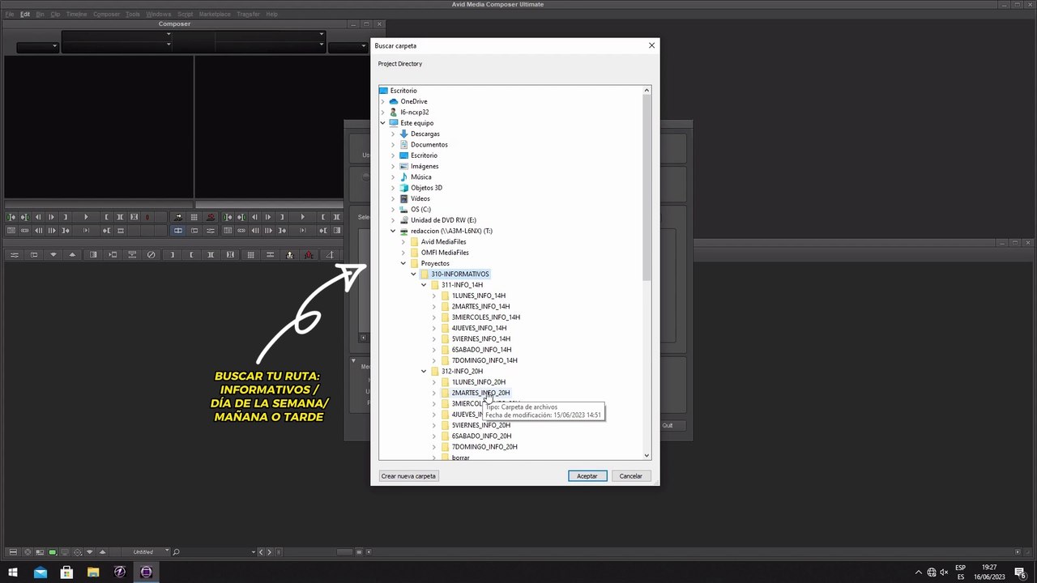Viewport: 1037px width, 583px height.
Task: Select the 5VIERNES_INFO_14H folder
Action: [x=481, y=338]
